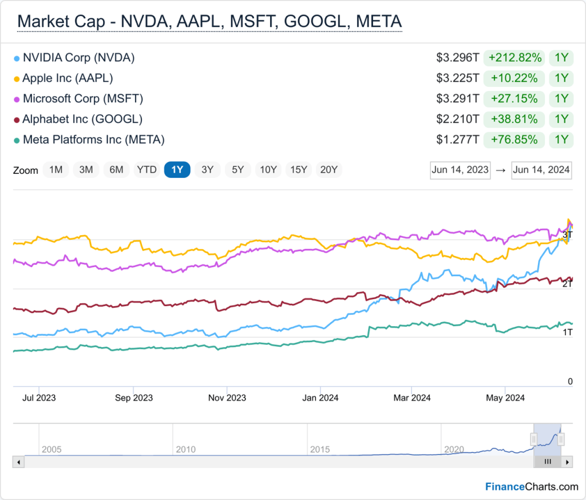Click the dark red Alphabet legend dot
Viewport: 586px width, 500px height.
pyautogui.click(x=17, y=120)
